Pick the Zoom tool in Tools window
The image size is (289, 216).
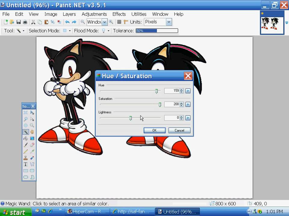tap(32, 125)
